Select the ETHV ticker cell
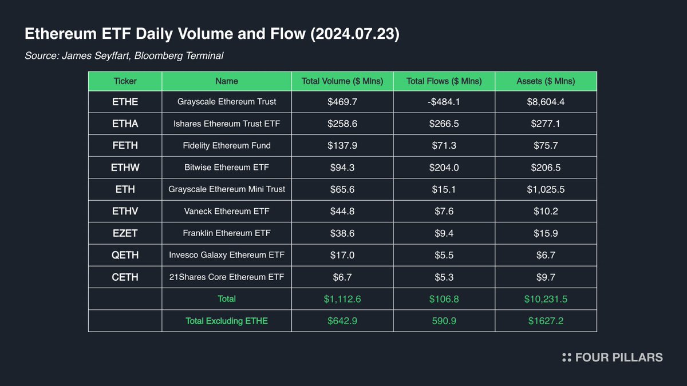The image size is (687, 386). tap(125, 212)
